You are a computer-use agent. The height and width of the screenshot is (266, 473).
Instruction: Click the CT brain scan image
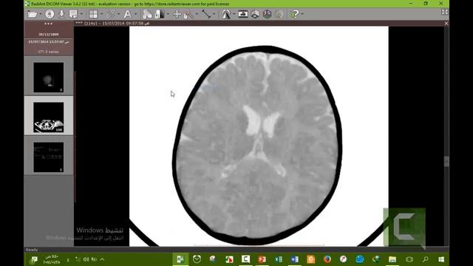coord(259,136)
